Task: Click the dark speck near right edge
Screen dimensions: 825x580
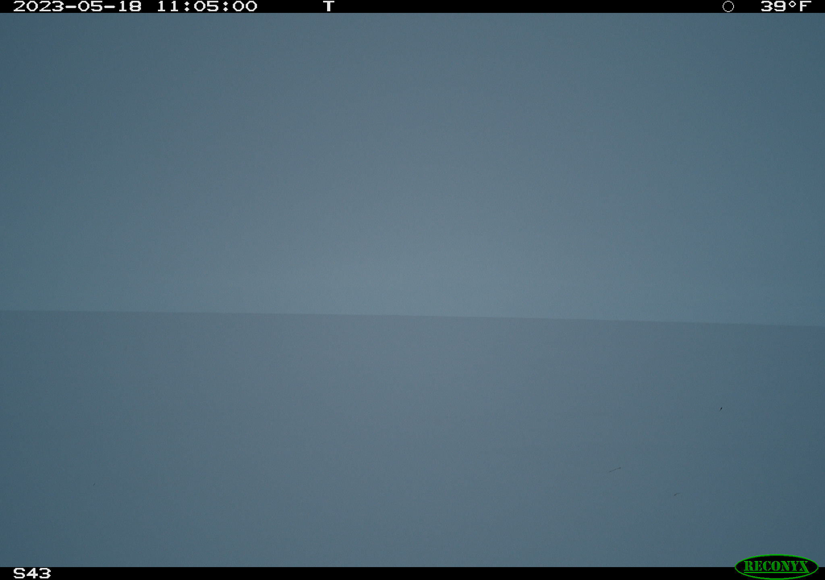Action: (721, 409)
